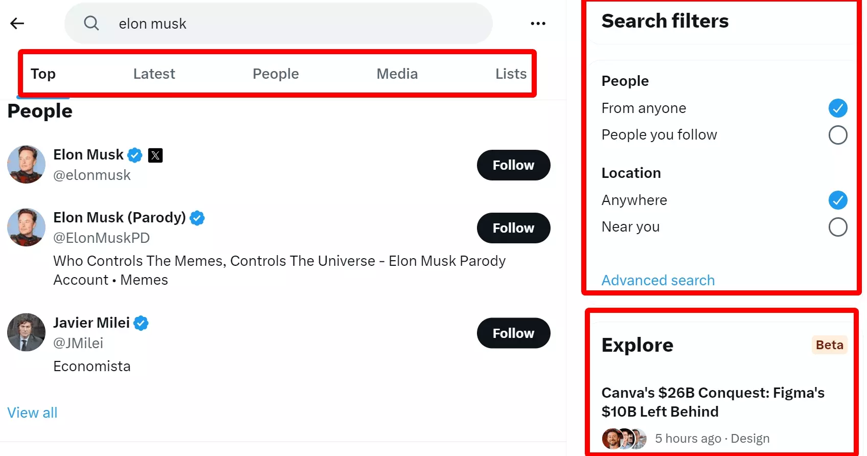Click the X affiliate badge next to Elon Musk
The height and width of the screenshot is (456, 867).
(x=155, y=155)
